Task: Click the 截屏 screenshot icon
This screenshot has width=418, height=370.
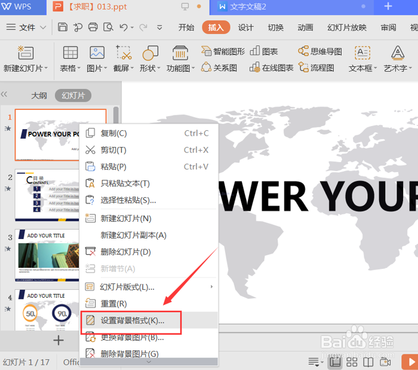Action: (x=124, y=52)
